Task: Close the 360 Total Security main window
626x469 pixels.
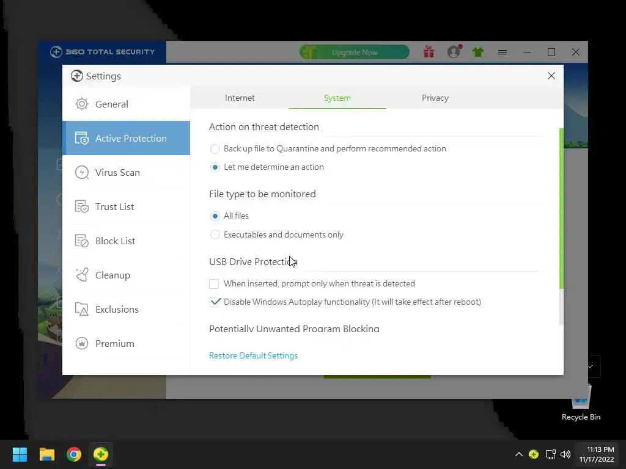Action: pos(576,53)
